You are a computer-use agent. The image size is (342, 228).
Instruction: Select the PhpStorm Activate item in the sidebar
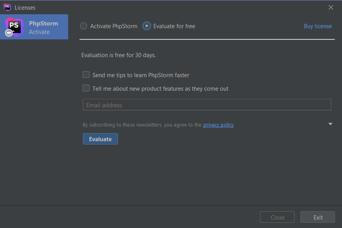[34, 27]
